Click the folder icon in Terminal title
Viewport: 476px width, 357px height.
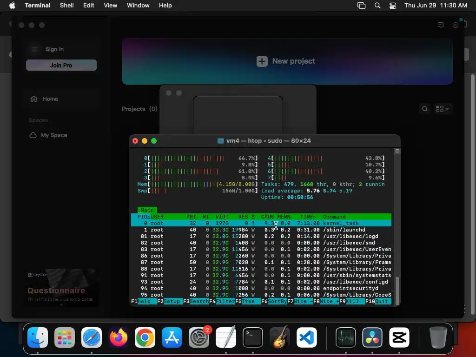pos(221,140)
